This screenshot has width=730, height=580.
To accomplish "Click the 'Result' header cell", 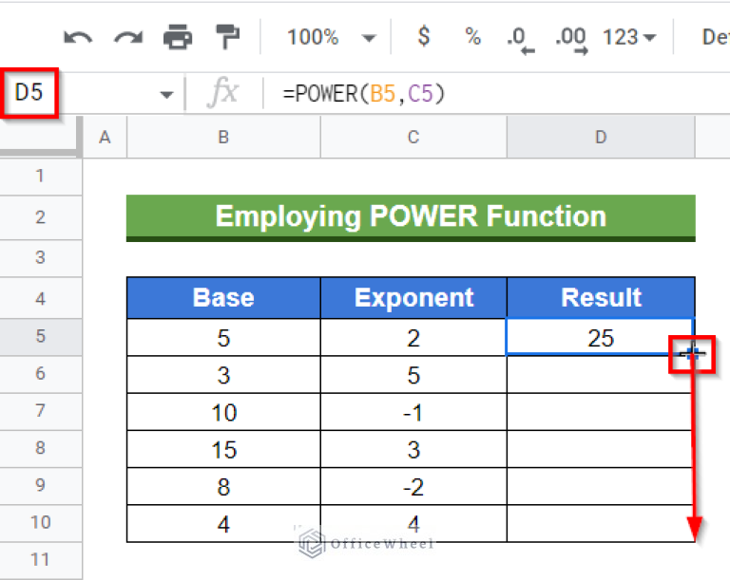I will click(x=601, y=298).
